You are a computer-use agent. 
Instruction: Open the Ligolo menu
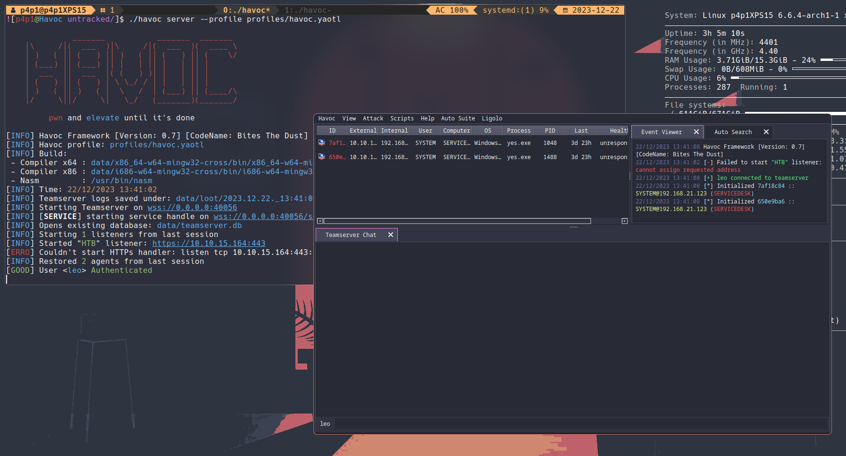[492, 118]
